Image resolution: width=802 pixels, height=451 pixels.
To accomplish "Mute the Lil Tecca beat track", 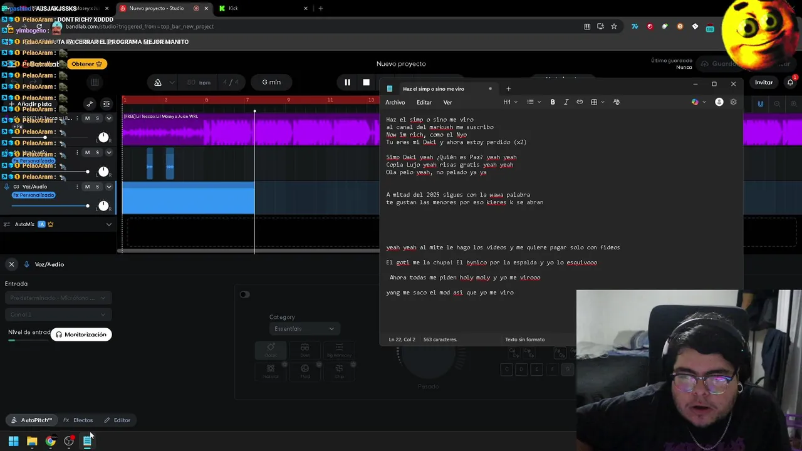I will click(87, 118).
